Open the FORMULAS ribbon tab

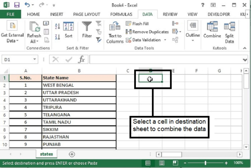(x=121, y=14)
